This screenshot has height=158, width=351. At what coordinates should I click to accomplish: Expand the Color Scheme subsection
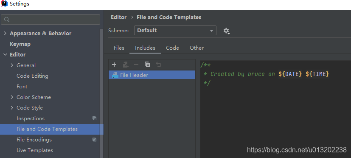12,97
